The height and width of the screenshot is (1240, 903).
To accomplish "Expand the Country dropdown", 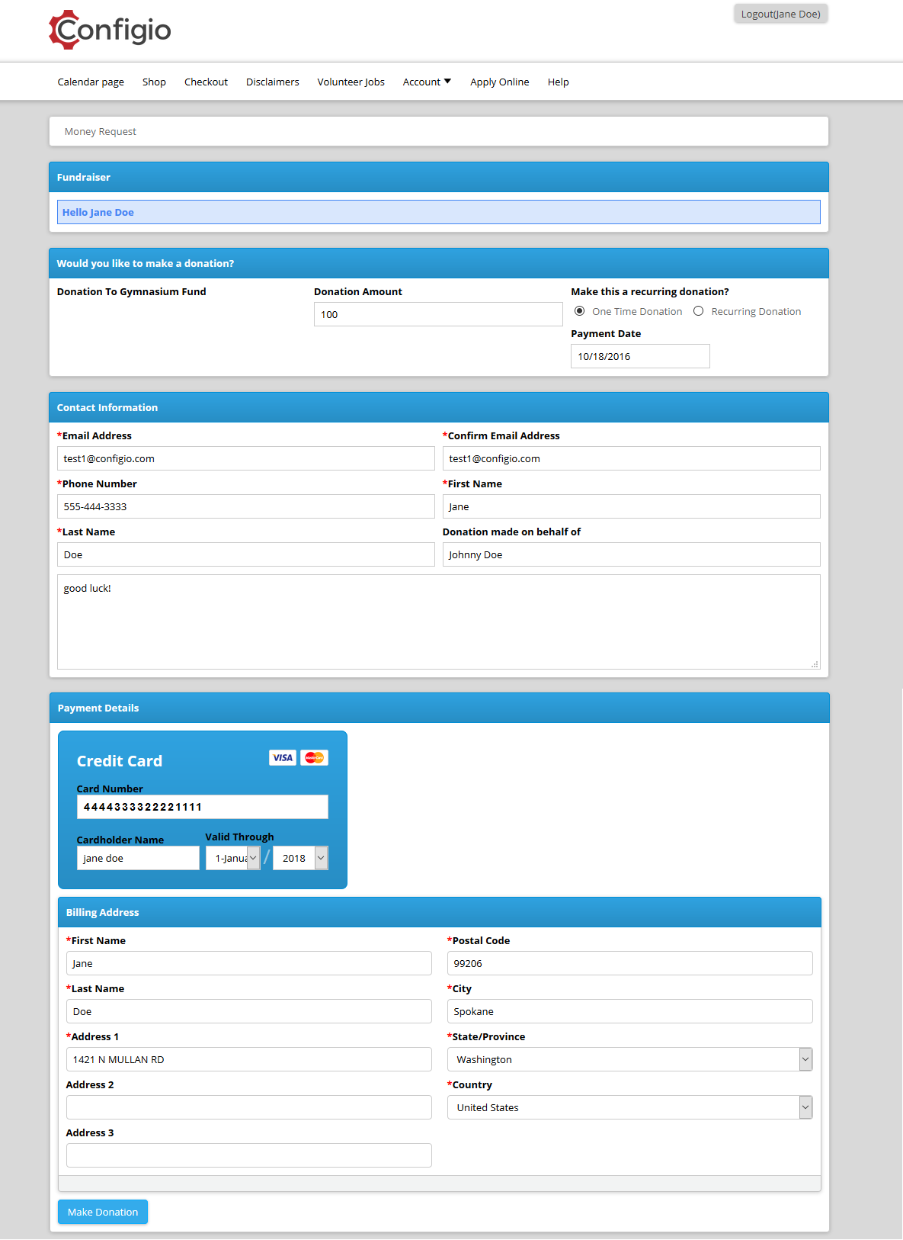I will point(630,1107).
